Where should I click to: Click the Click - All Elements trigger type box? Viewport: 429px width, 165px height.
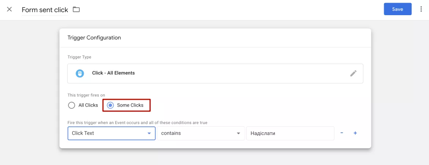(x=215, y=73)
